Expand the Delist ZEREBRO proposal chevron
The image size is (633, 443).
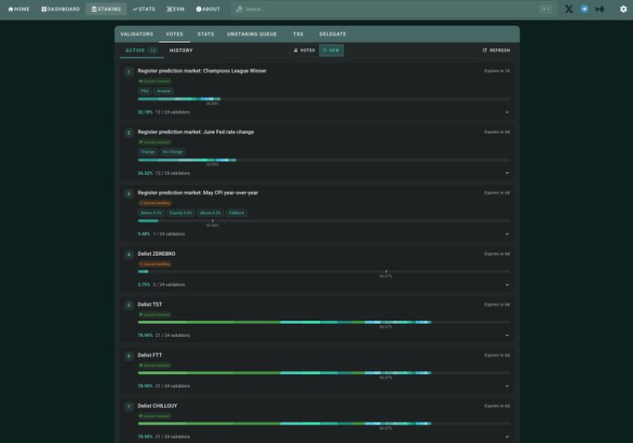(507, 285)
